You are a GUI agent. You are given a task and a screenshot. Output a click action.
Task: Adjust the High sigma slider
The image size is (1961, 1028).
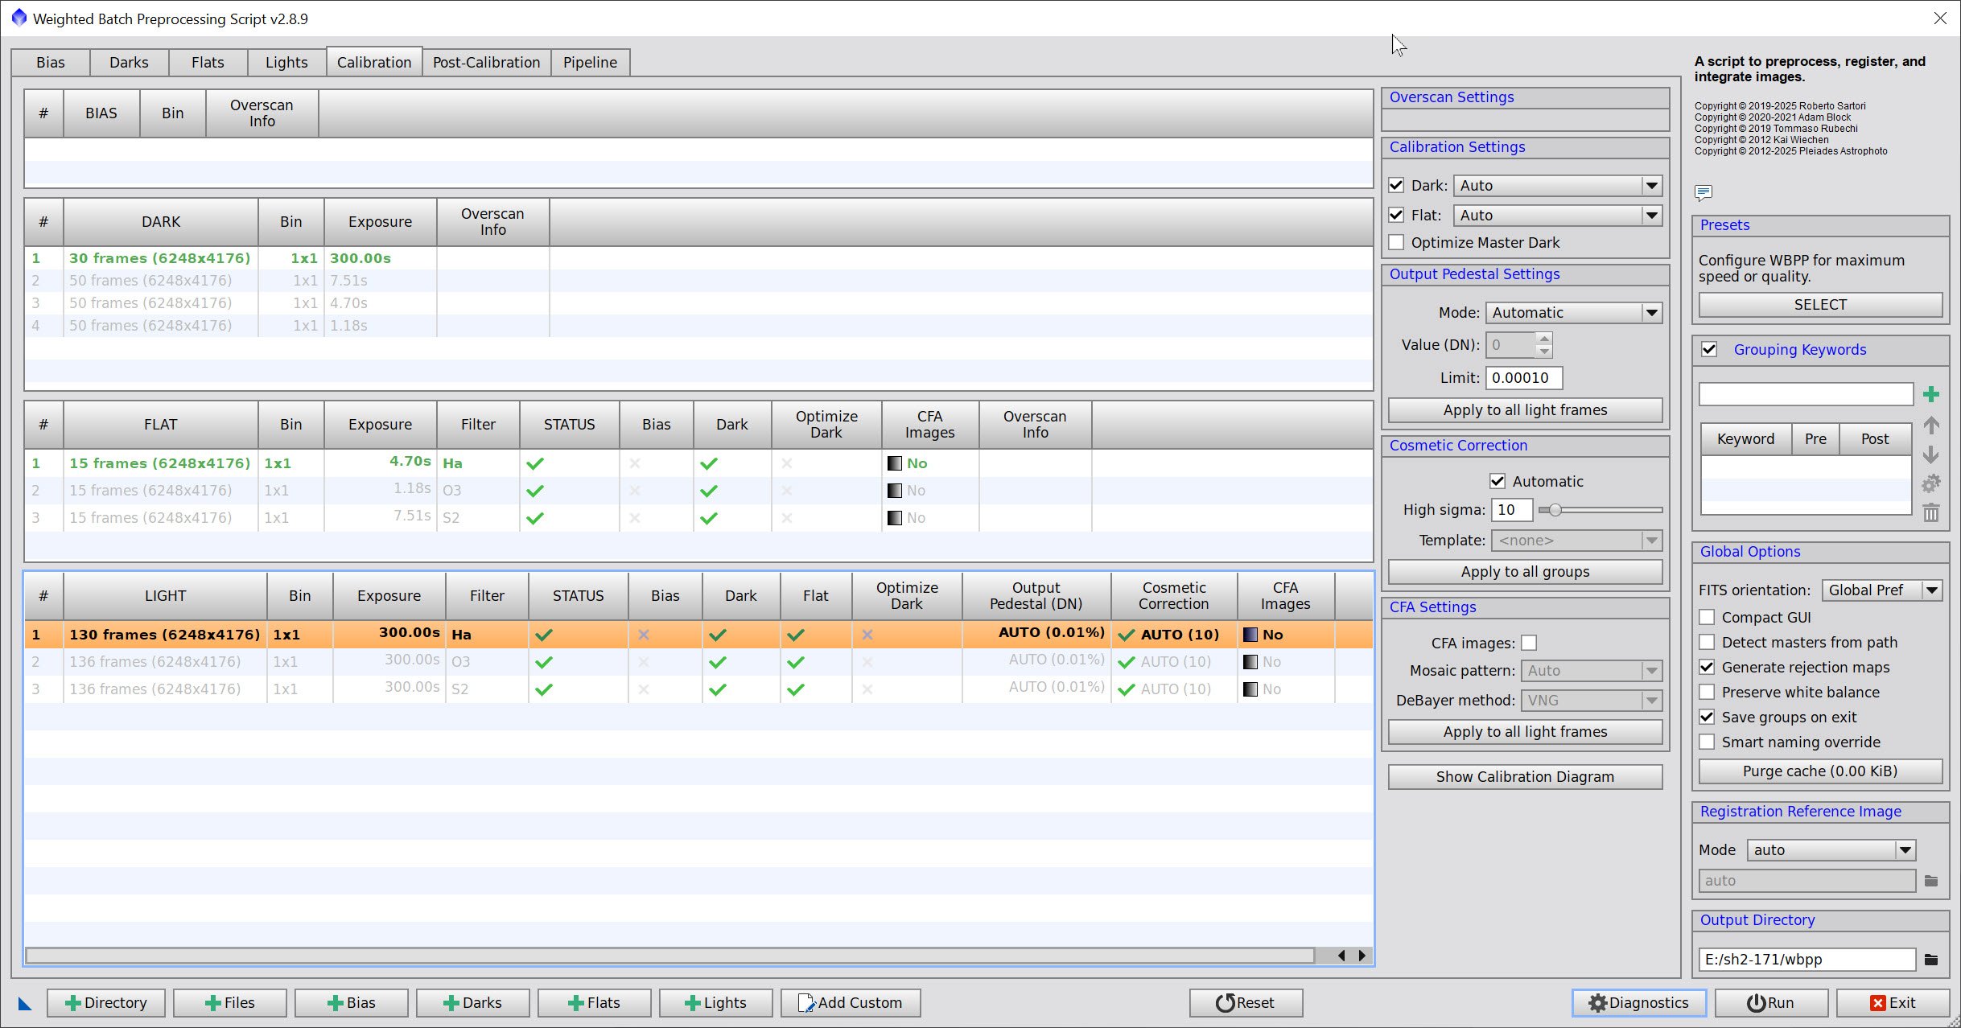[x=1555, y=510]
